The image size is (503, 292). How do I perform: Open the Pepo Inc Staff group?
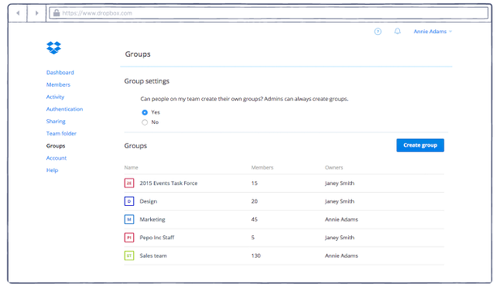coord(157,238)
